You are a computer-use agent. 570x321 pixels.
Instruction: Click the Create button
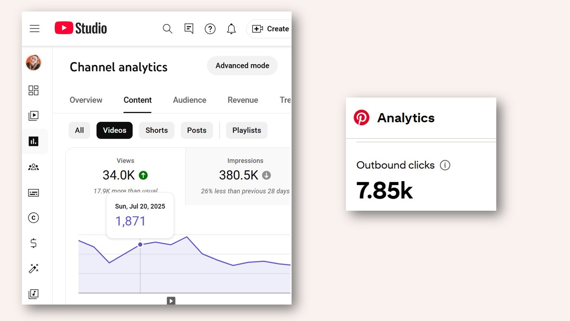270,29
